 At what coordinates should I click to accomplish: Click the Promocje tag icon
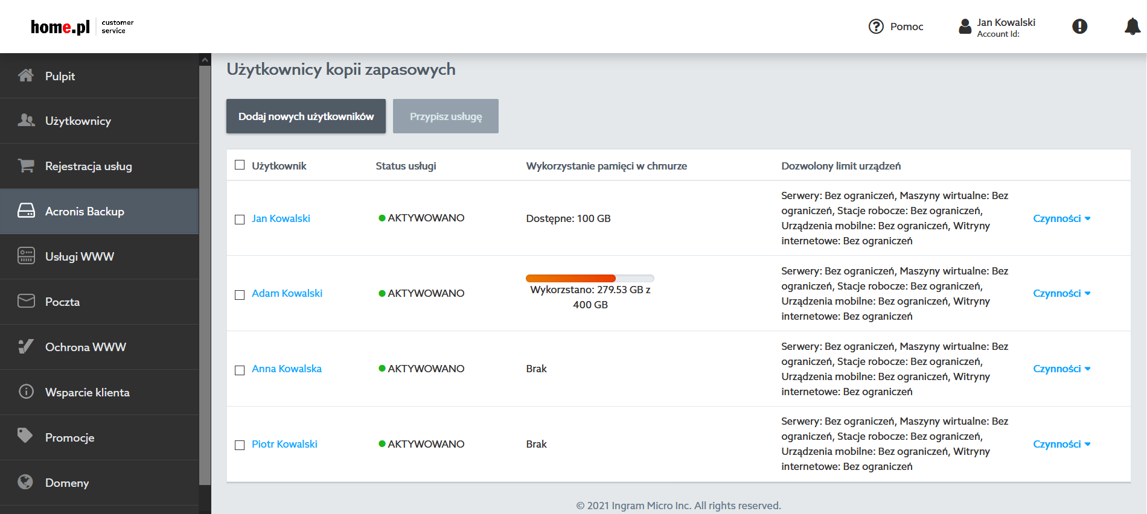tap(25, 436)
